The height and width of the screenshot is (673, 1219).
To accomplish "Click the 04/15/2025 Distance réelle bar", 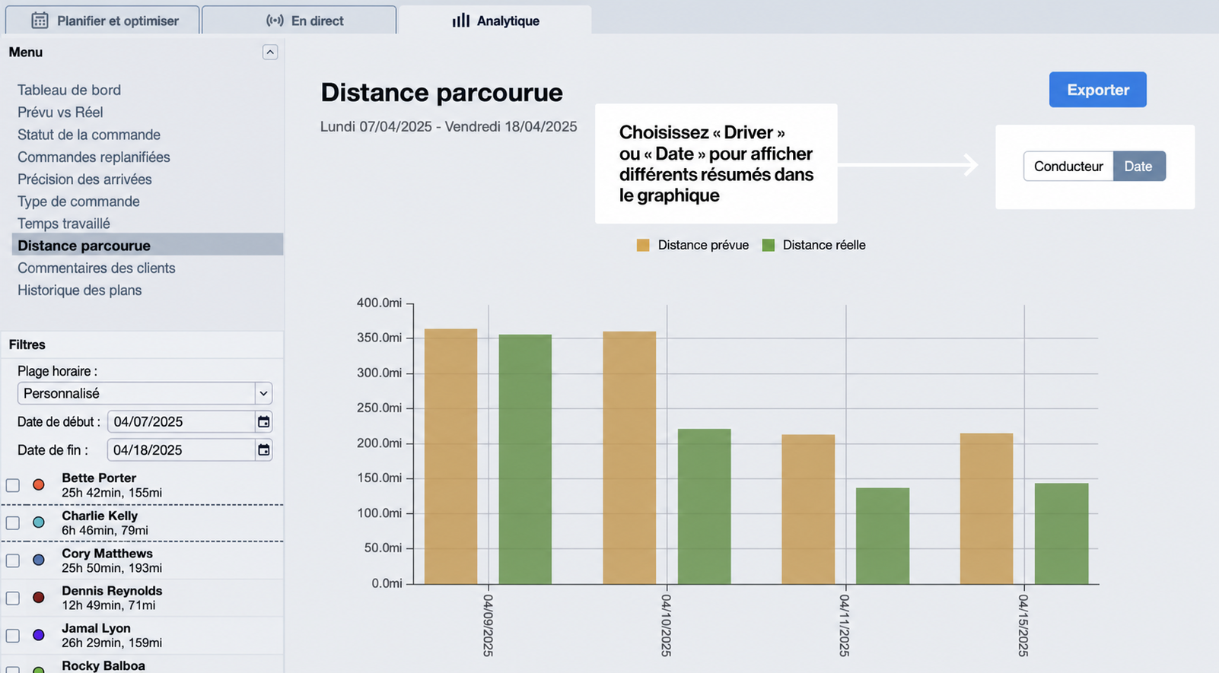I will 1061,534.
